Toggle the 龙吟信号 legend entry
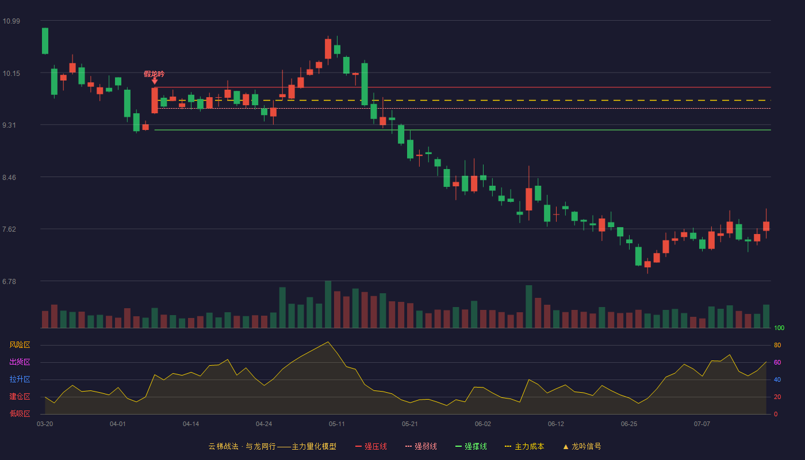This screenshot has height=460, width=805. click(581, 446)
